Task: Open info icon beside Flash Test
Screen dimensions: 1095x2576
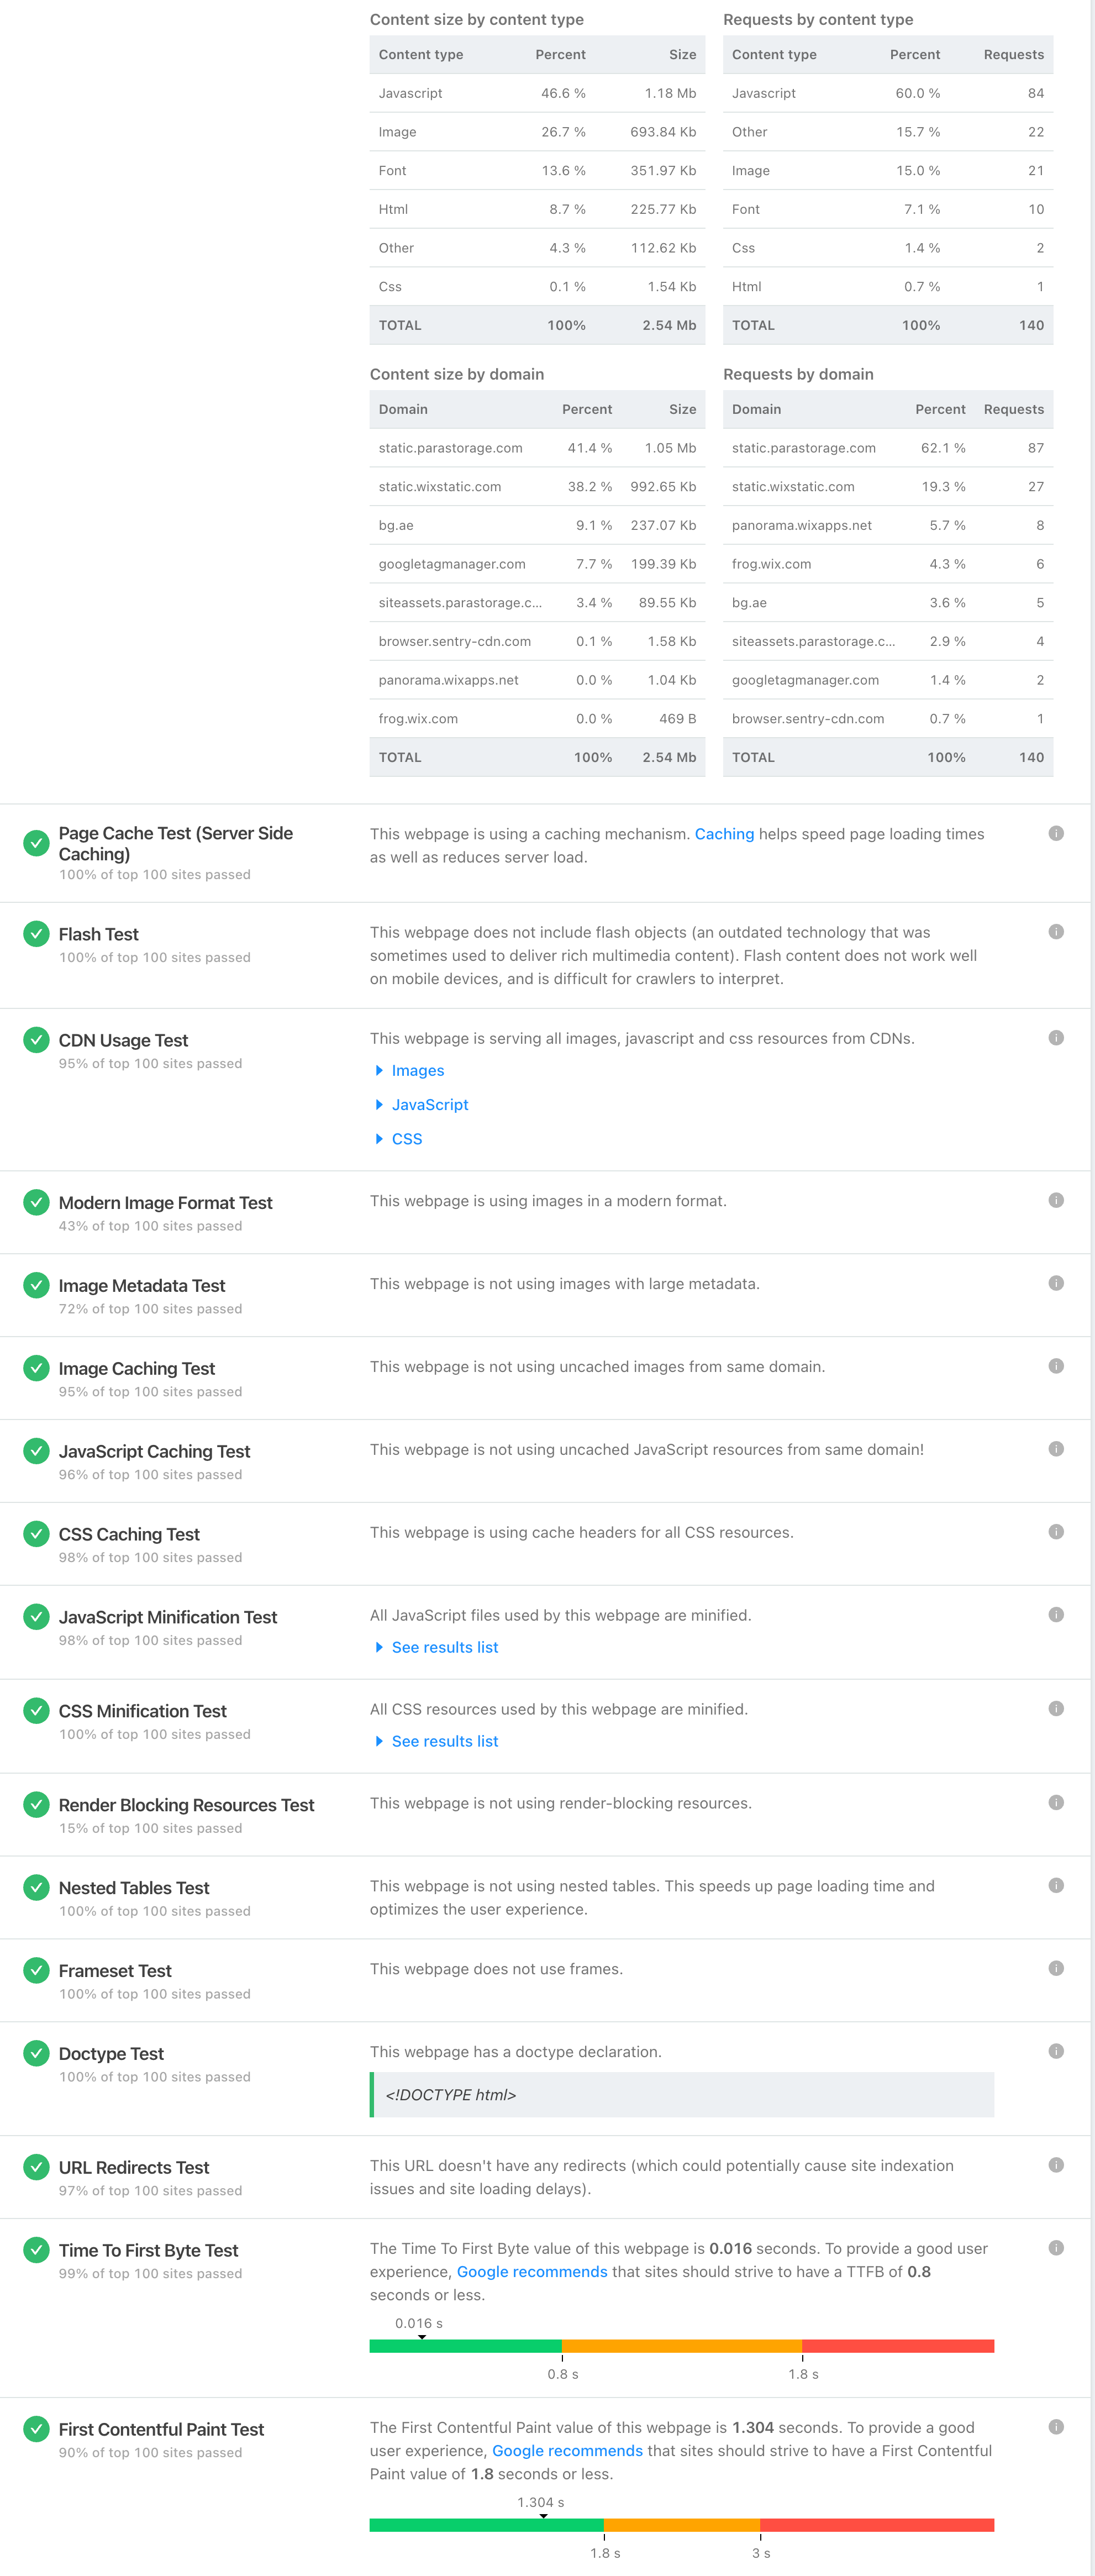Action: click(1055, 931)
